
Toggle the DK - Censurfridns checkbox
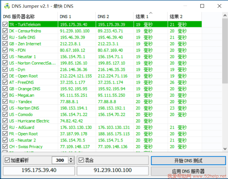coord(5,31)
